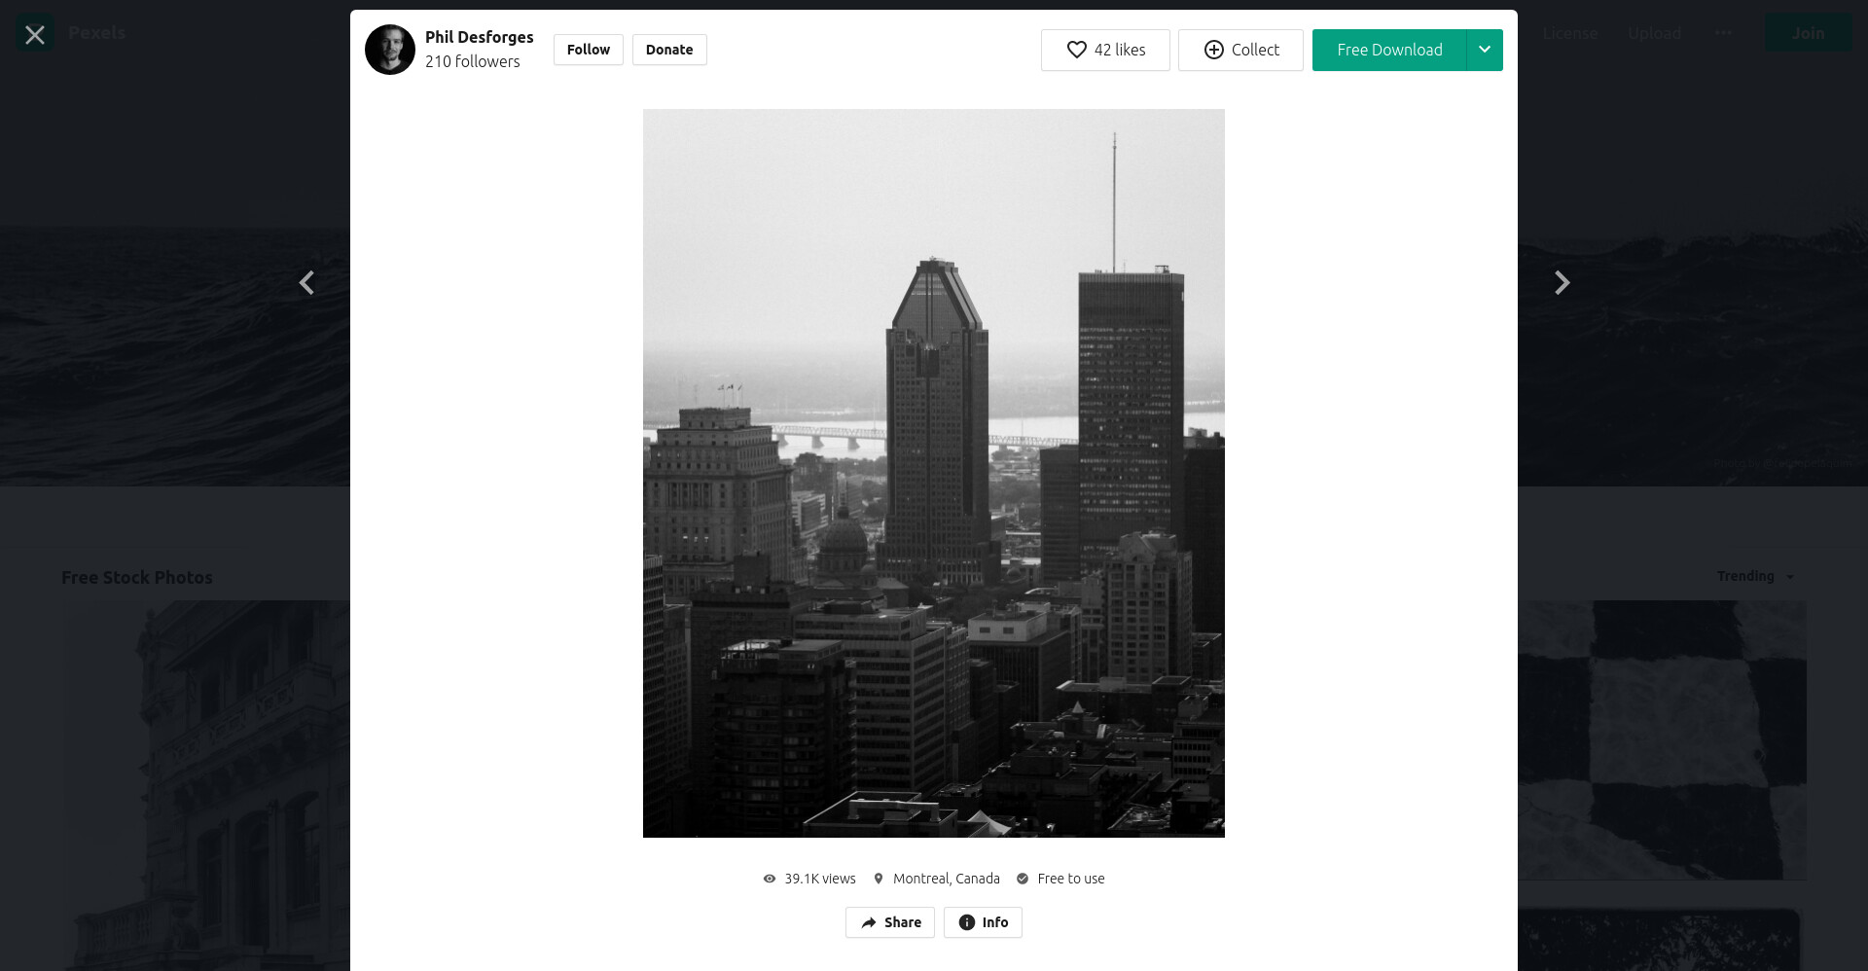Open Phil Desforges' profile avatar
Image resolution: width=1868 pixels, height=971 pixels.
[390, 50]
